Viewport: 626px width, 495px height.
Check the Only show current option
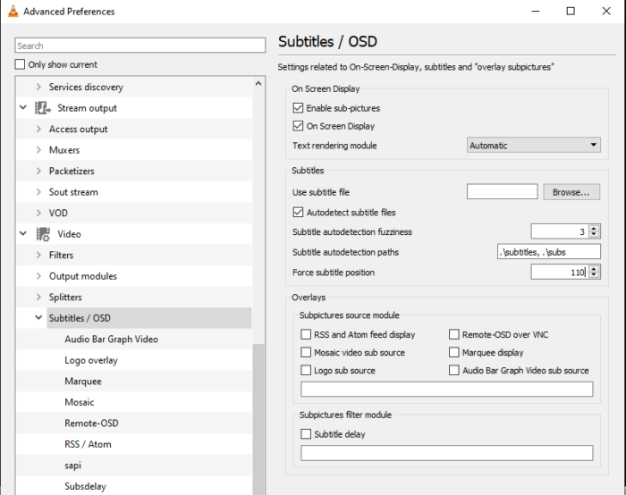click(21, 65)
